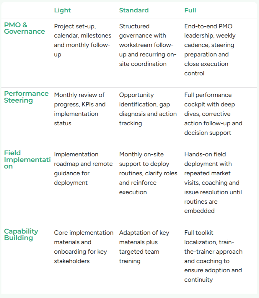259x298 pixels.
Task: Select the Field Implementation row label
Action: pyautogui.click(x=27, y=159)
